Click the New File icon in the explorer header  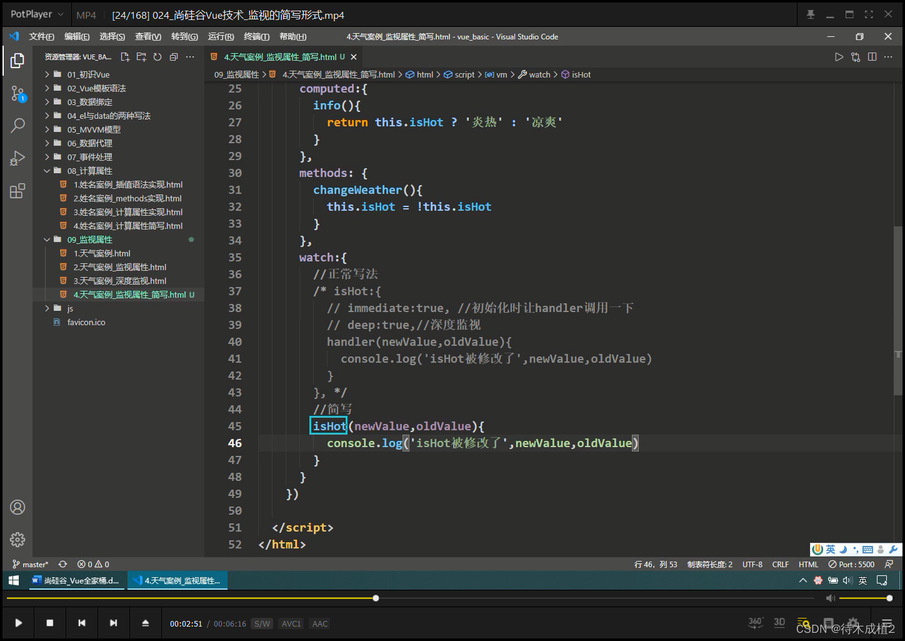pos(125,57)
